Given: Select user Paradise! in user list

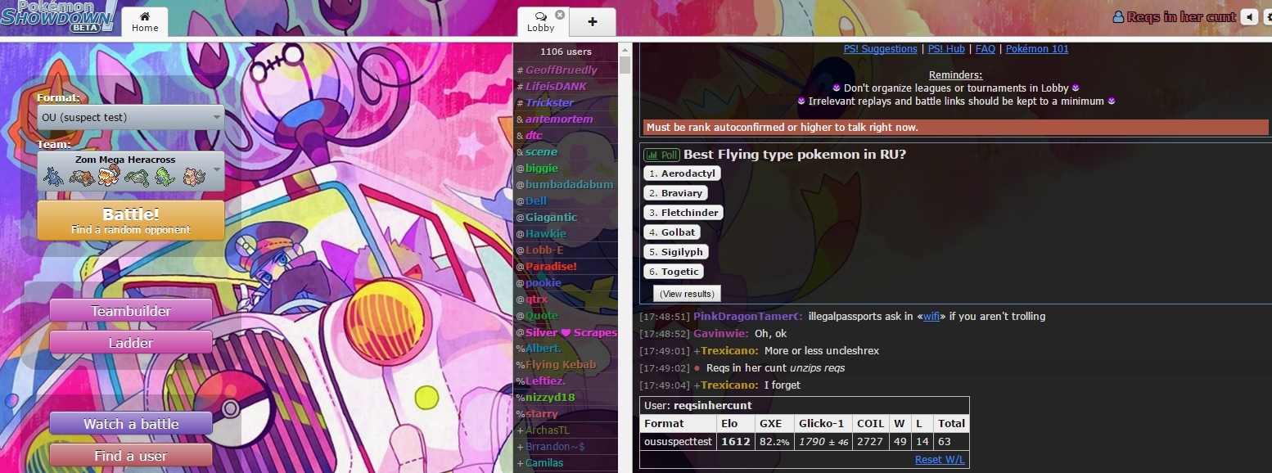Looking at the screenshot, I should [x=566, y=267].
